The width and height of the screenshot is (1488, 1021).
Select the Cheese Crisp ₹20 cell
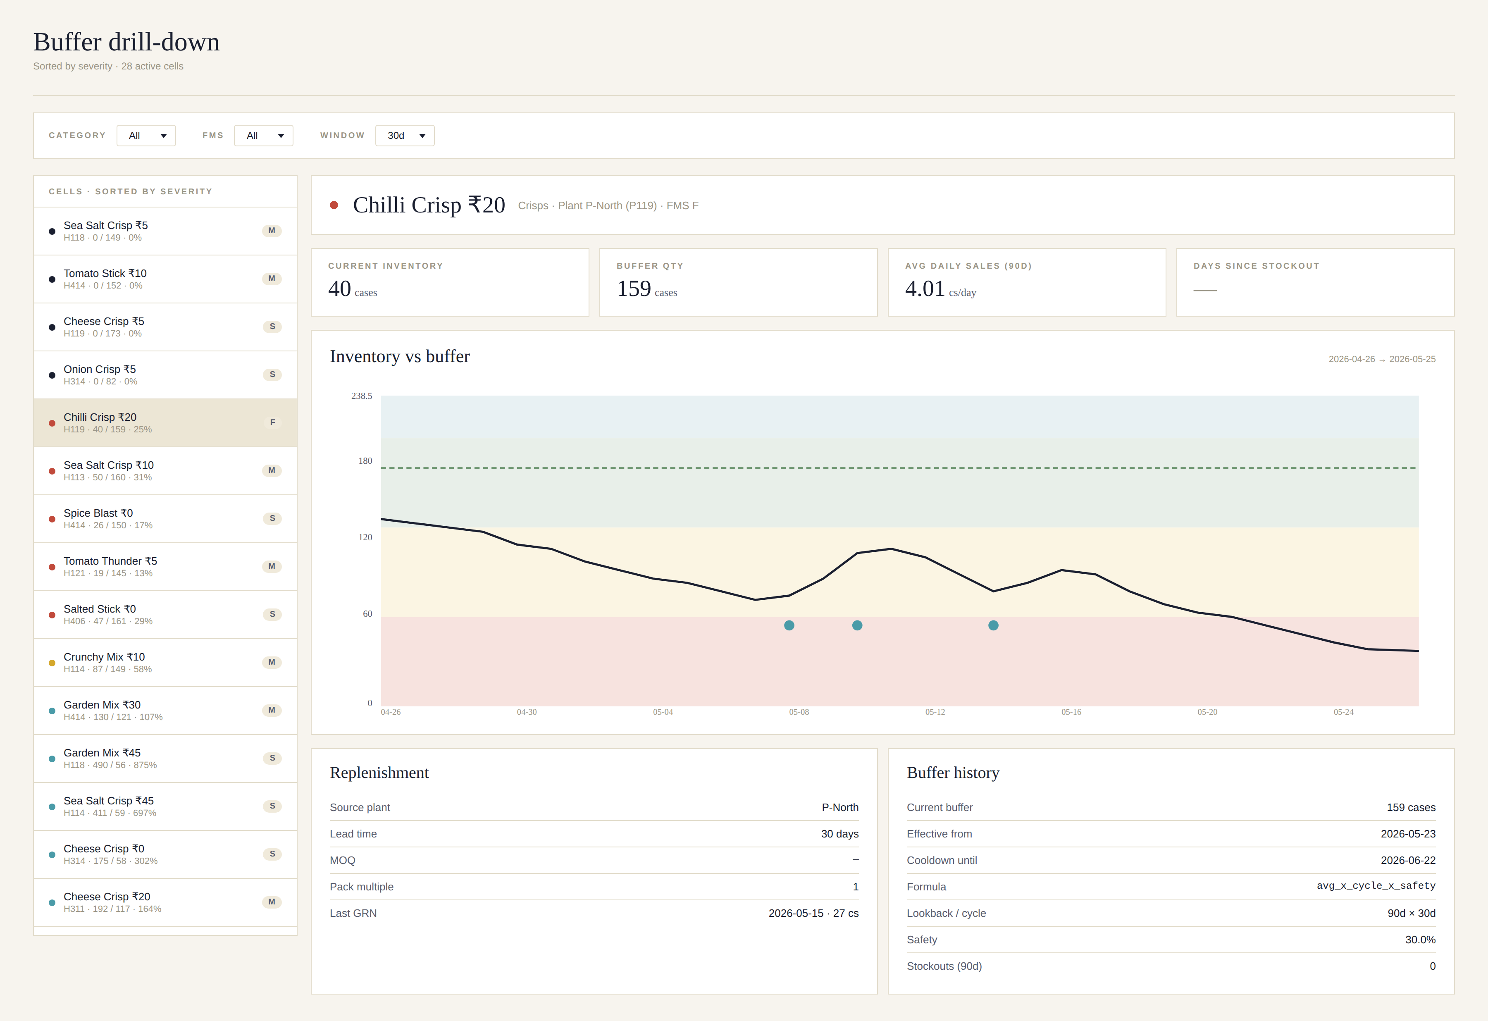pos(165,903)
